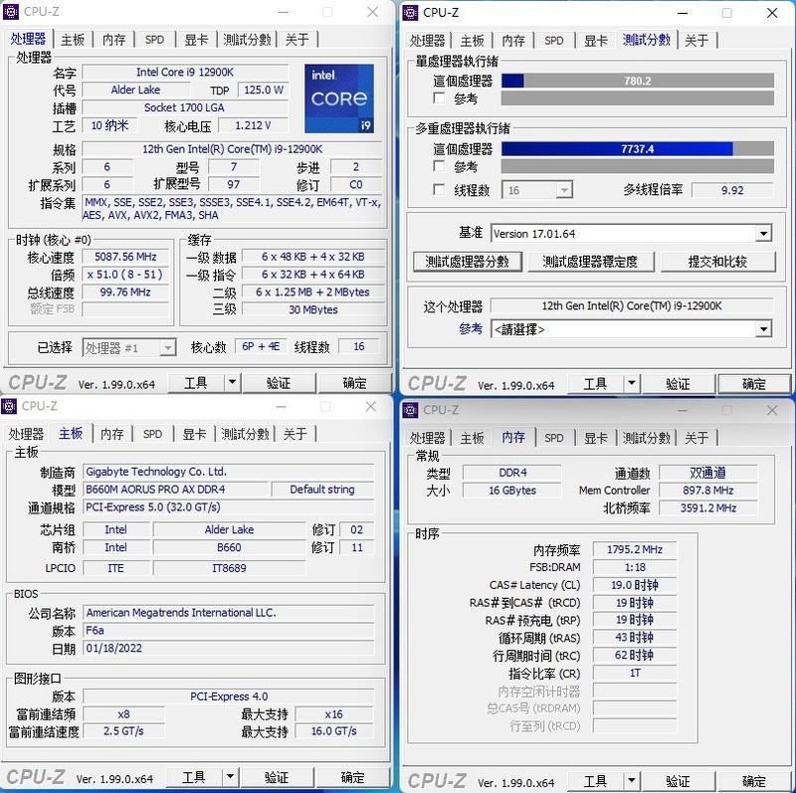
Task: Click the Intel Core i9 badge logo
Action: click(338, 97)
